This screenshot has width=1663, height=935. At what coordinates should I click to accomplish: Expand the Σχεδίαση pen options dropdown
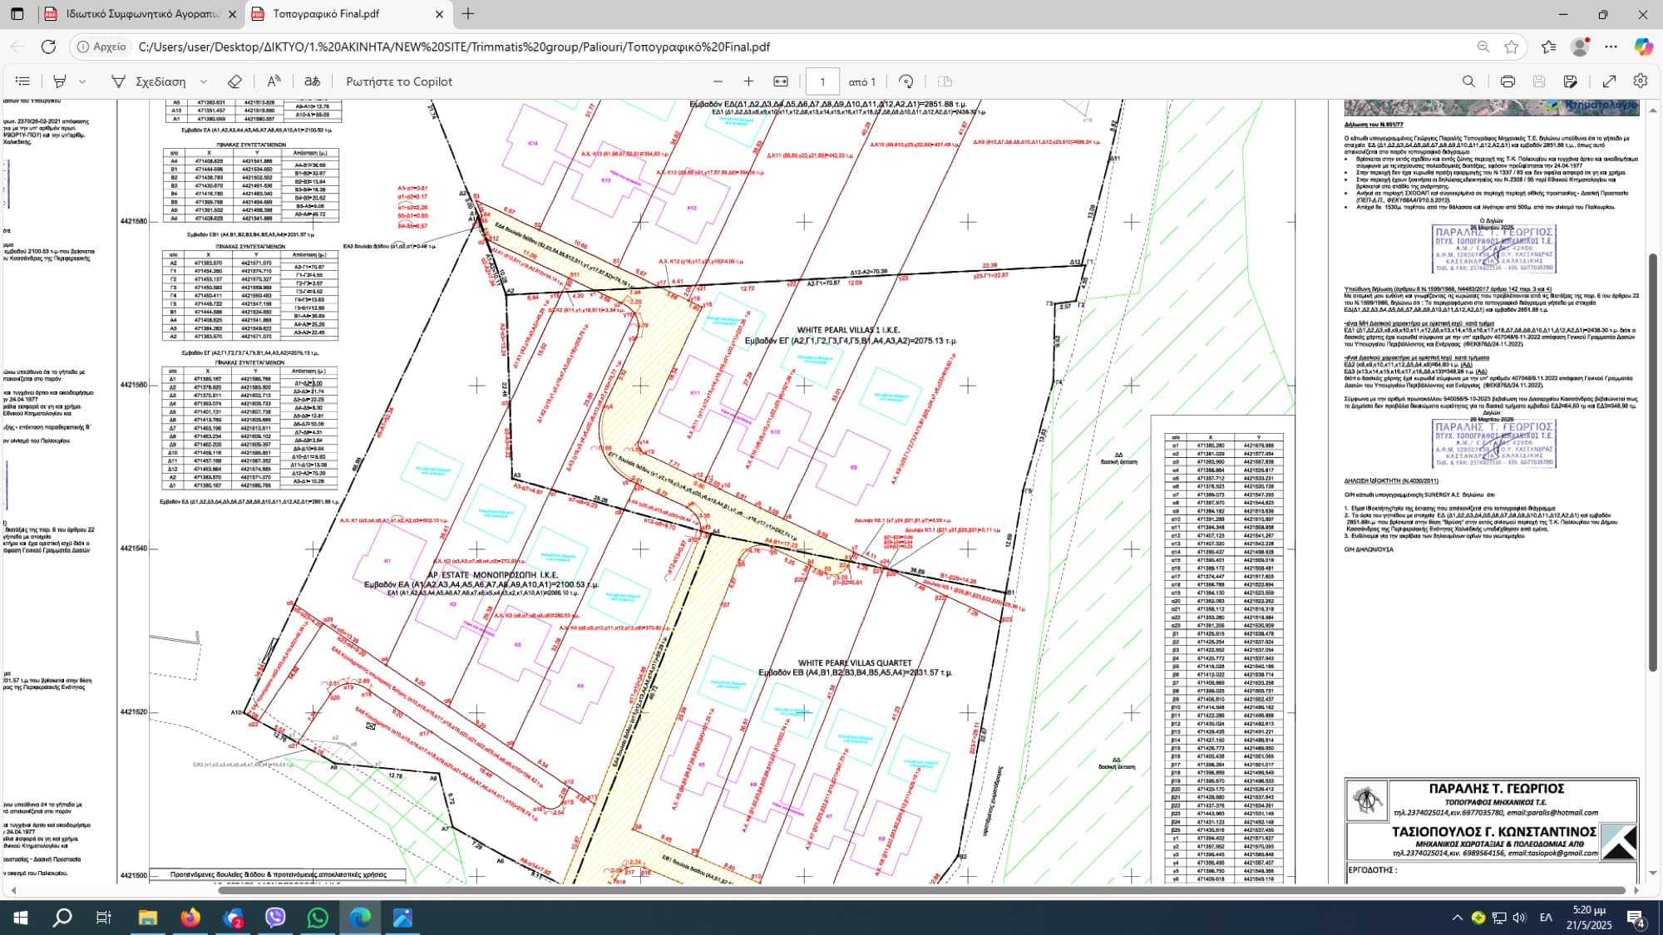coord(204,81)
